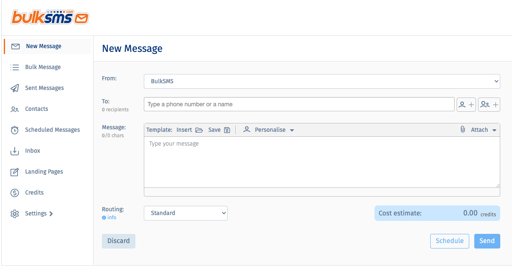
Task: Add a contact group as recipients
Action: click(x=489, y=105)
